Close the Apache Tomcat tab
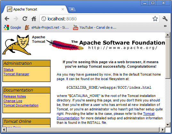This screenshot has height=134, width=172. pyautogui.click(x=63, y=9)
